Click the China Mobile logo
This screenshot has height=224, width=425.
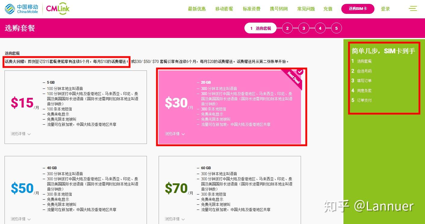point(21,9)
